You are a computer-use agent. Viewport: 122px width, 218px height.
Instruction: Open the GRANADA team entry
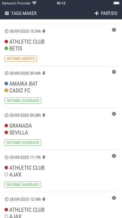(21, 126)
